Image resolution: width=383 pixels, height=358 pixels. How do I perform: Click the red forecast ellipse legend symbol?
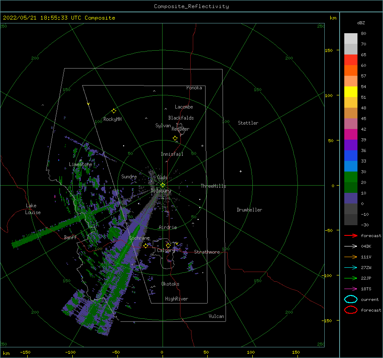click(x=351, y=310)
